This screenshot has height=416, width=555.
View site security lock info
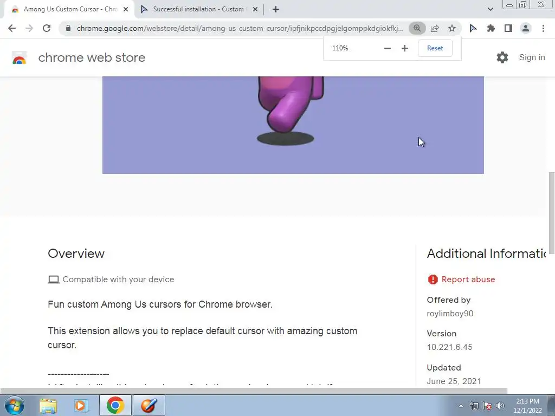(68, 28)
